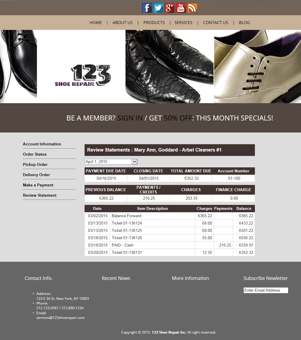The height and width of the screenshot is (340, 301).
Task: Click the Review Statements title bar
Action: click(x=170, y=150)
